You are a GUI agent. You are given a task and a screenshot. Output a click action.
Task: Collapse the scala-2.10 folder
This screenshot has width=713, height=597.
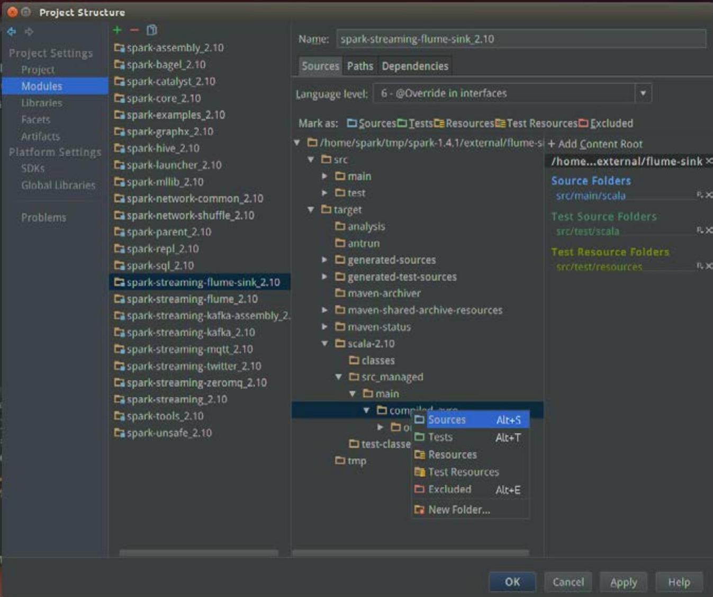coord(325,344)
